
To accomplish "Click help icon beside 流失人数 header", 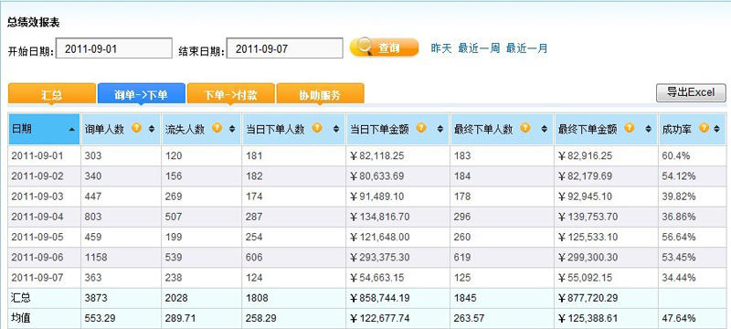I will tap(217, 128).
